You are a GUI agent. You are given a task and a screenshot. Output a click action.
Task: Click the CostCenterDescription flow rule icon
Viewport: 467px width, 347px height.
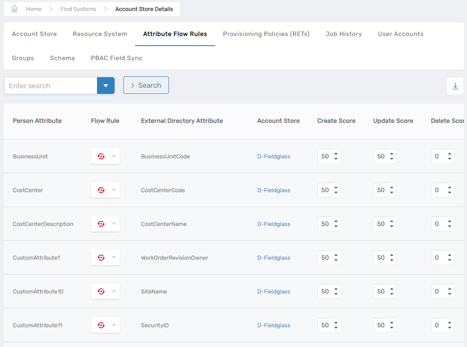point(101,224)
